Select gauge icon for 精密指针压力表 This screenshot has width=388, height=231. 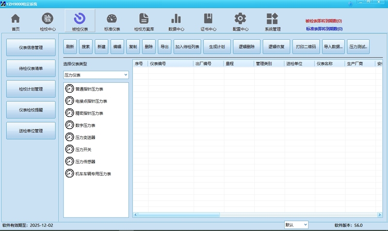(x=69, y=113)
